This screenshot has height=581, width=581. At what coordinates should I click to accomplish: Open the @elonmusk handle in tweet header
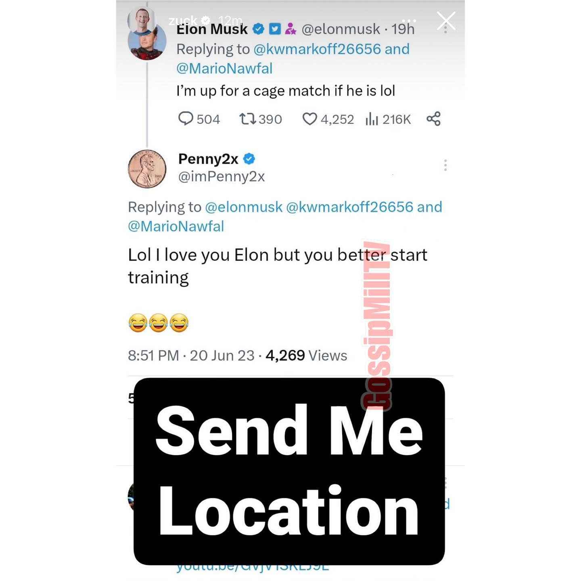coord(341,29)
